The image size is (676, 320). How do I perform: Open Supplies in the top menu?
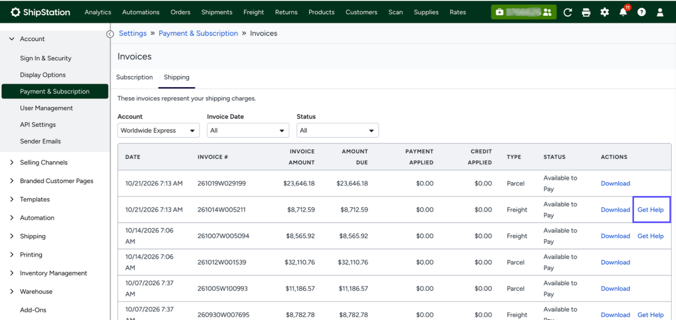coord(426,12)
